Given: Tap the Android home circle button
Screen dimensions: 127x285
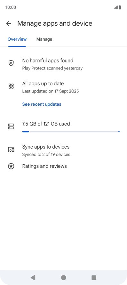Looking at the screenshot, I should click(64, 278).
